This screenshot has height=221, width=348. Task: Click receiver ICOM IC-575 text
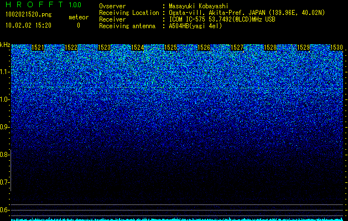click(222, 19)
